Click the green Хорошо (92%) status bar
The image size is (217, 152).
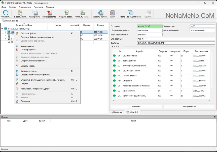coord(150,26)
